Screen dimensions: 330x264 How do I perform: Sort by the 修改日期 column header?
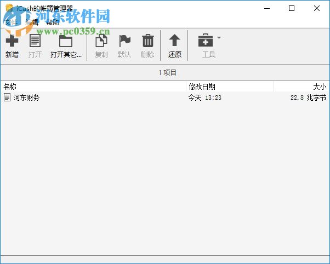230,87
